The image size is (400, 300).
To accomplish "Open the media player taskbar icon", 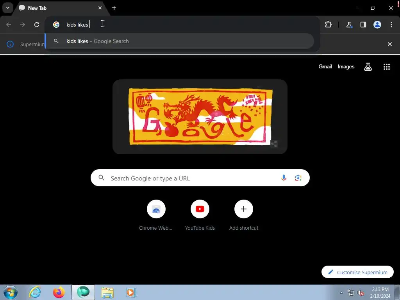I will point(131,292).
